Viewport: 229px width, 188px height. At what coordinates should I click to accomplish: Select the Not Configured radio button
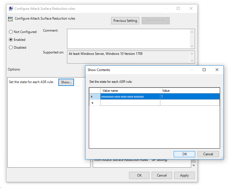[x=11, y=32]
